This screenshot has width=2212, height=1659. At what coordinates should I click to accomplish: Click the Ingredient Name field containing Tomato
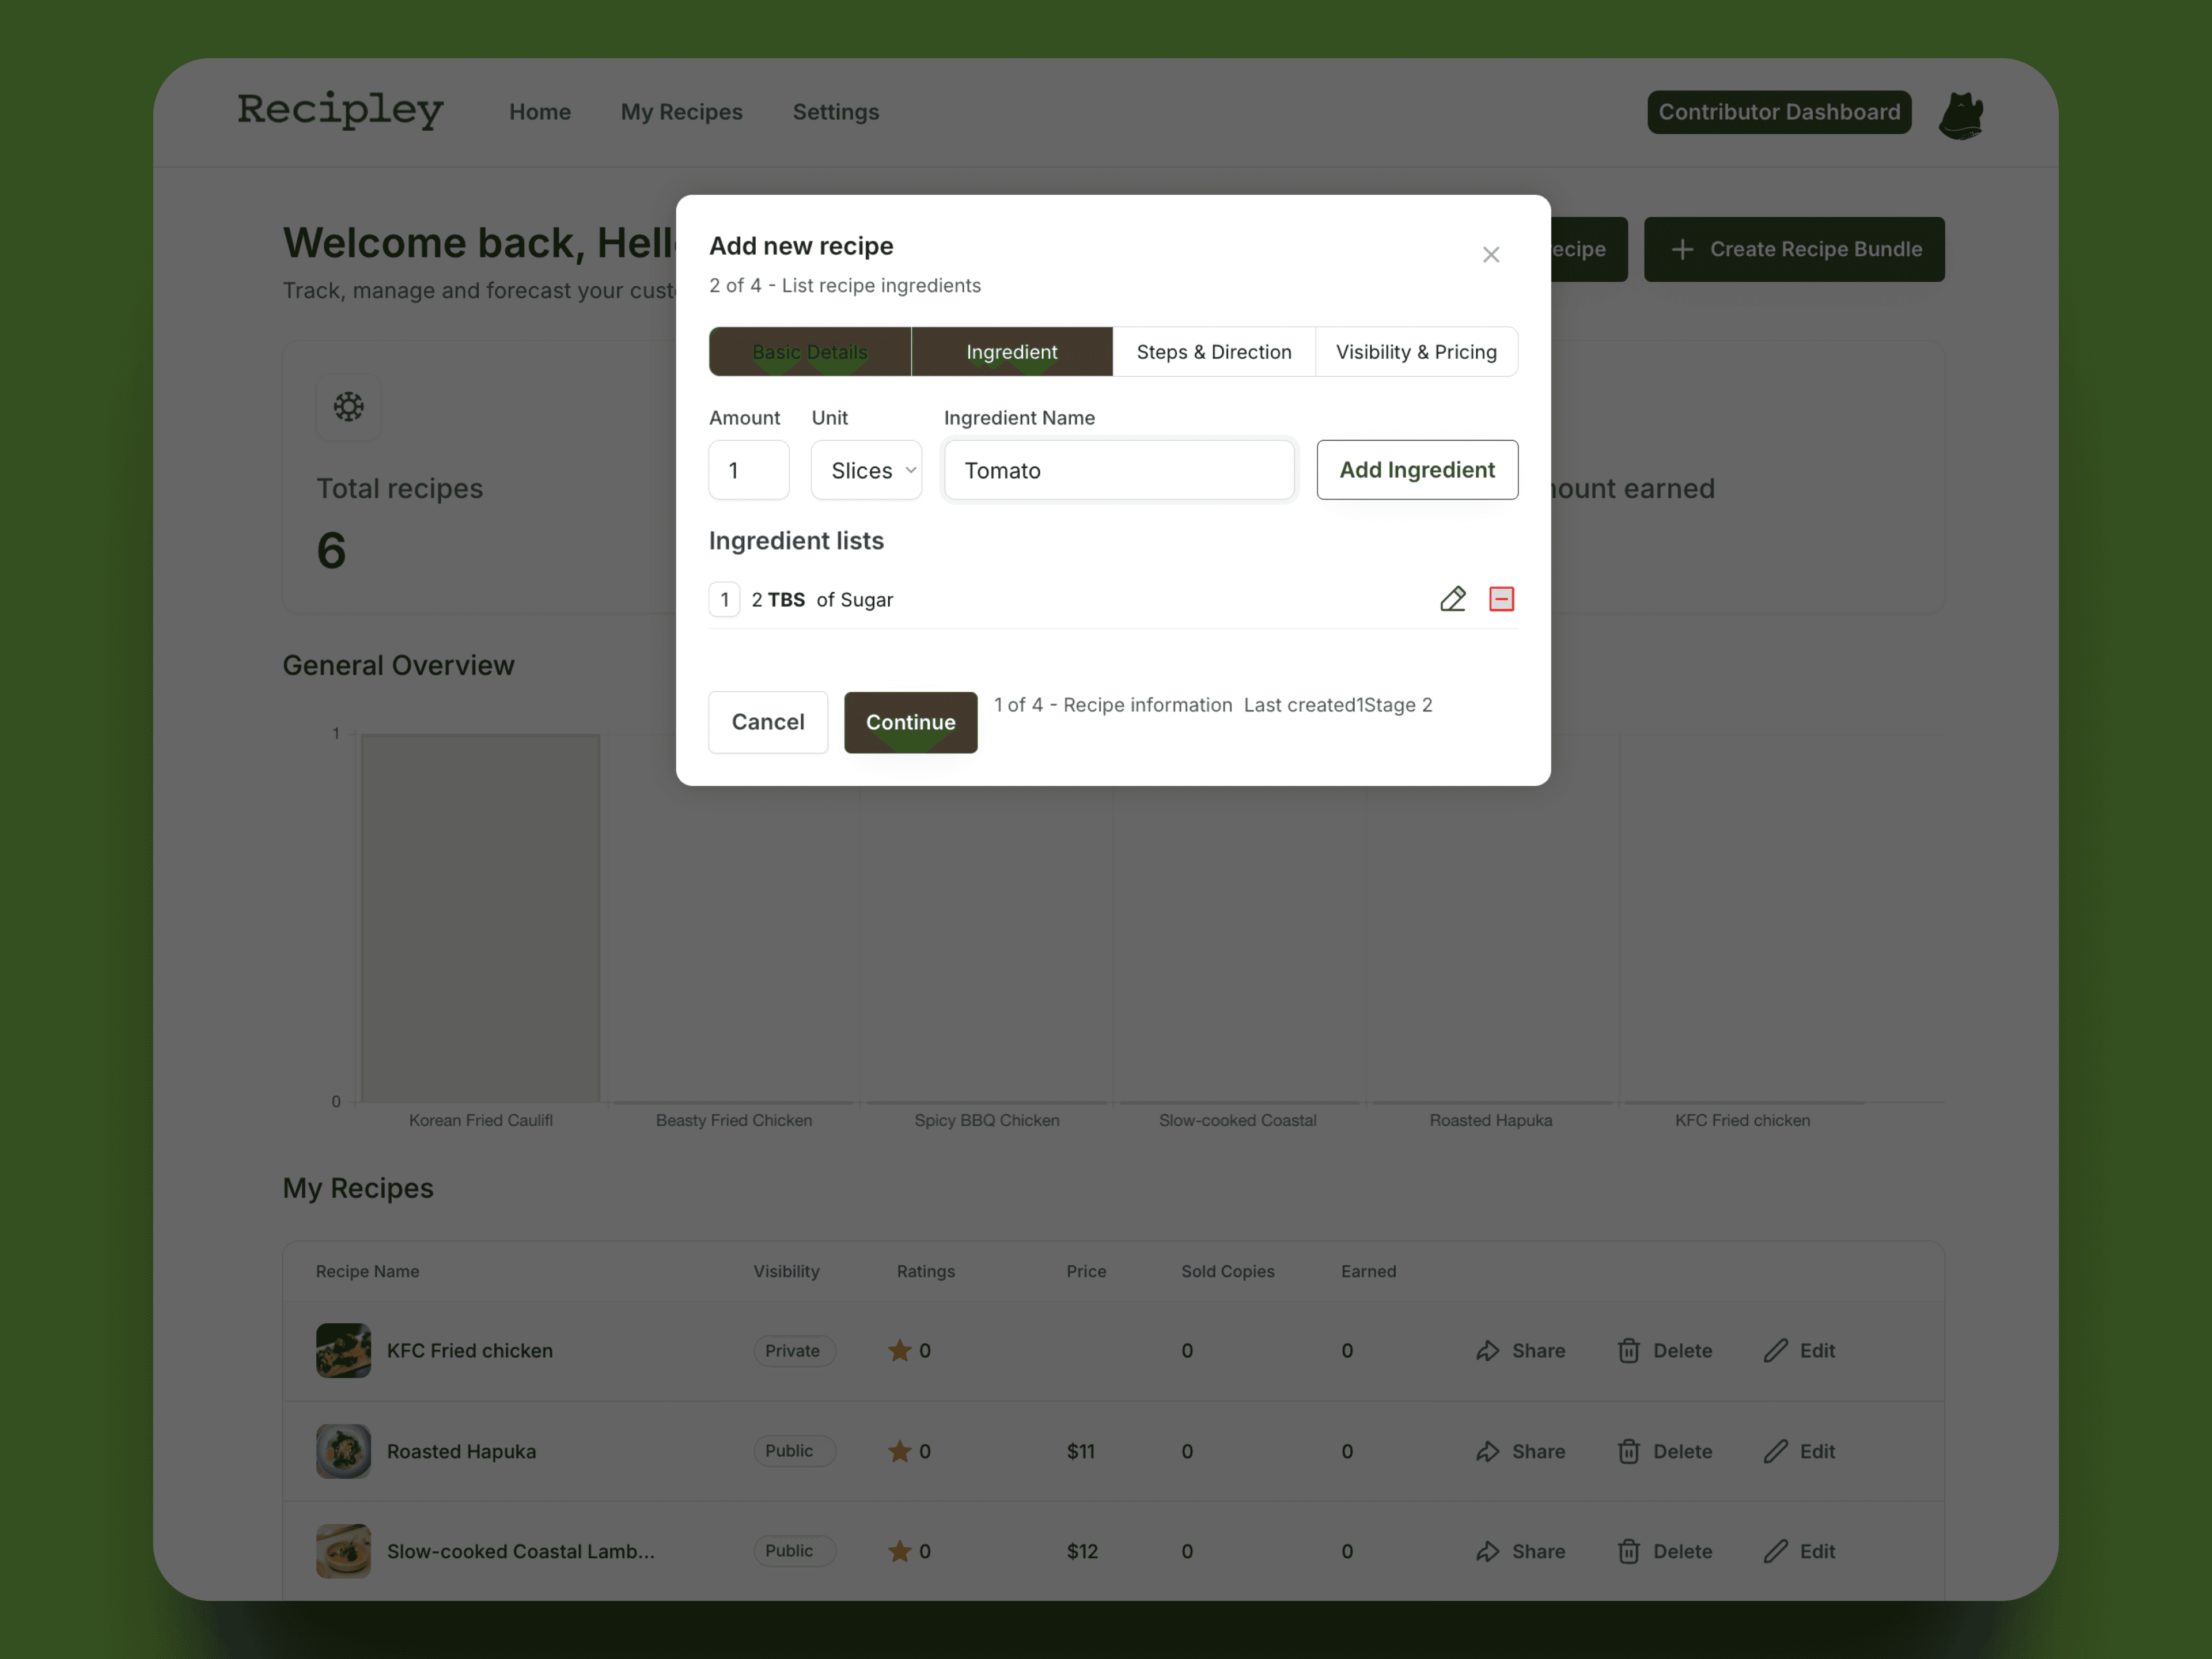coord(1120,470)
